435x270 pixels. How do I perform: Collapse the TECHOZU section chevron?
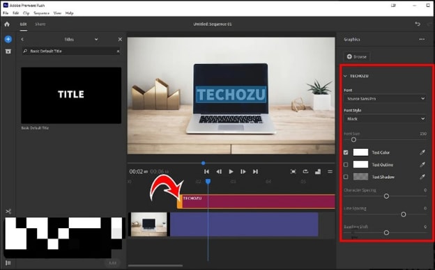click(x=345, y=76)
